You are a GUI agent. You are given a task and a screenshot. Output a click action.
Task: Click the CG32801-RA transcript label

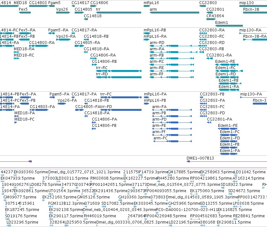(219, 55)
